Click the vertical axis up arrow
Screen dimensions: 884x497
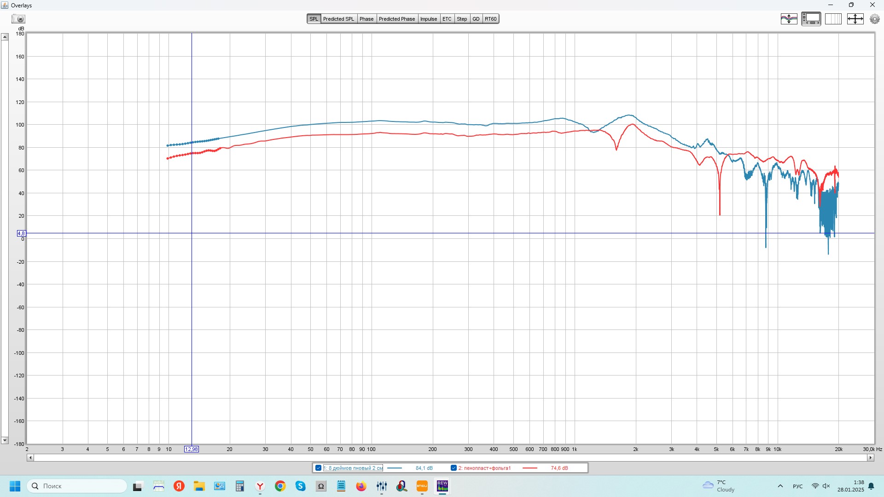click(x=5, y=37)
